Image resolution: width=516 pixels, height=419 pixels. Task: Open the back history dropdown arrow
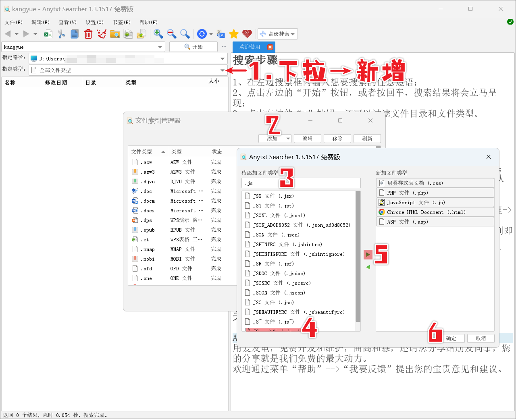point(17,34)
